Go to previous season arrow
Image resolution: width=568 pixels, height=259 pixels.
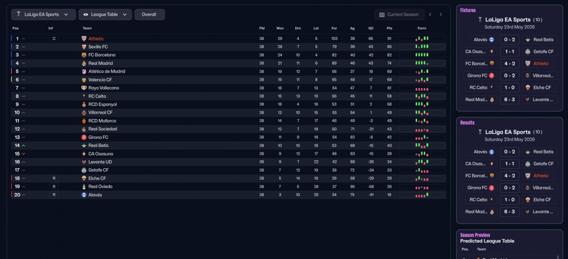click(430, 15)
